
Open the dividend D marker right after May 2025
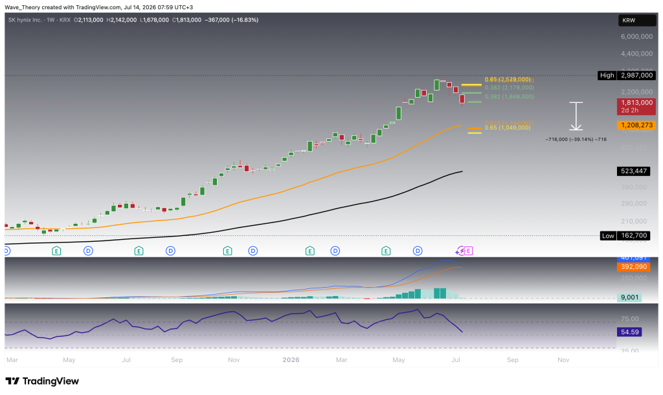tap(88, 251)
